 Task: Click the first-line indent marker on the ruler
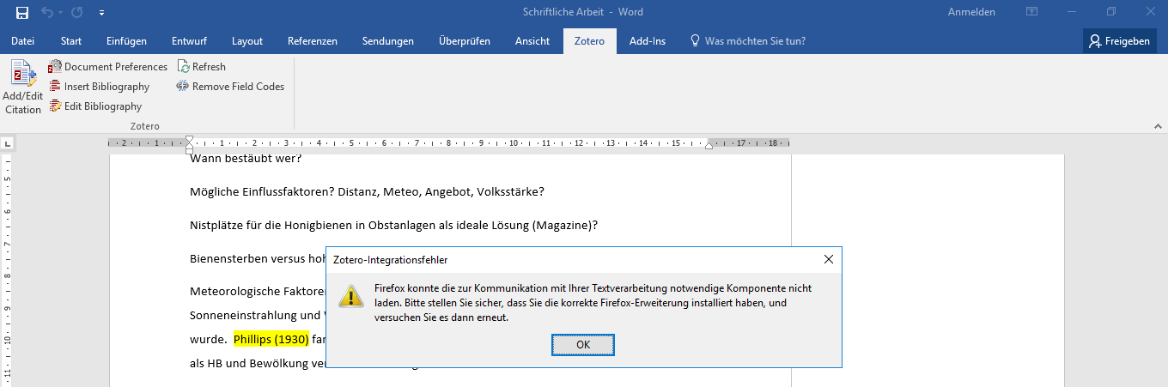click(x=190, y=139)
